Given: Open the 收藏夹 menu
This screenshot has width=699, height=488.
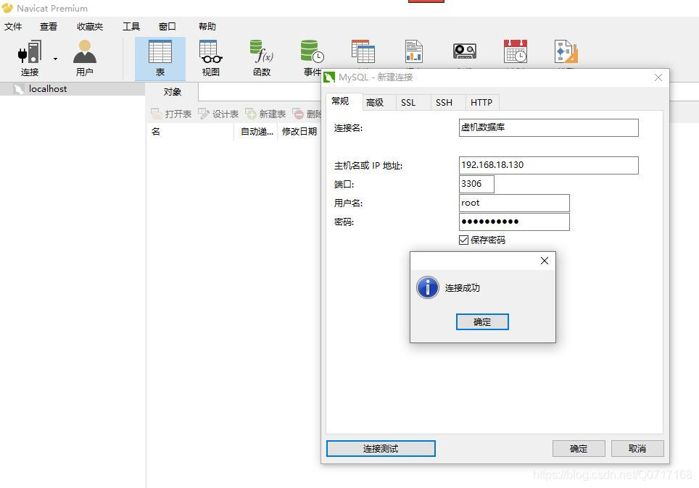Looking at the screenshot, I should pos(90,27).
